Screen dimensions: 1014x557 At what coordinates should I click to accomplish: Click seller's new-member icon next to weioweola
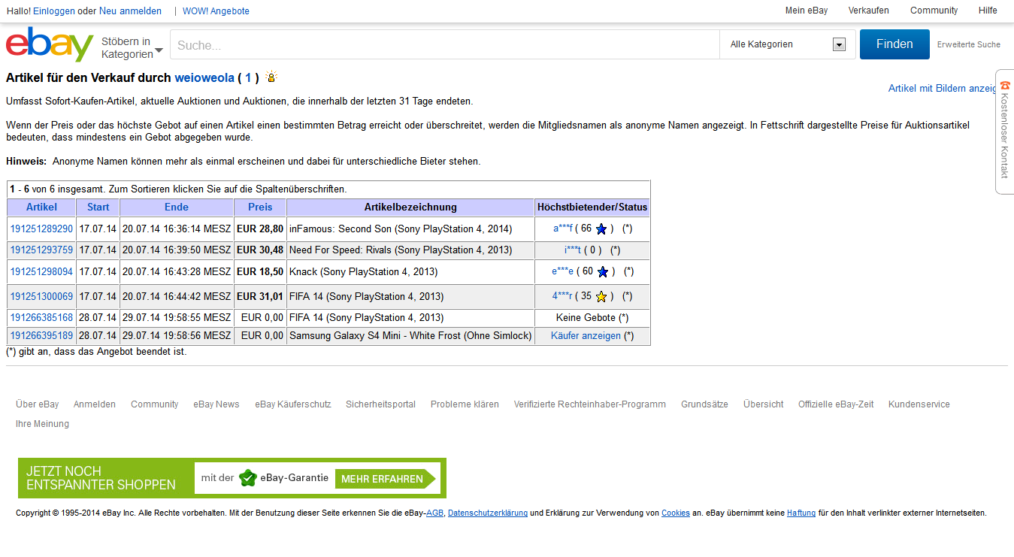271,77
